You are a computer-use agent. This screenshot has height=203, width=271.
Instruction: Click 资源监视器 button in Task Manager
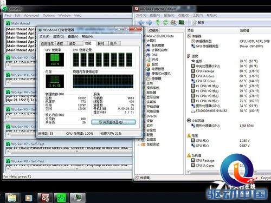tap(113, 122)
